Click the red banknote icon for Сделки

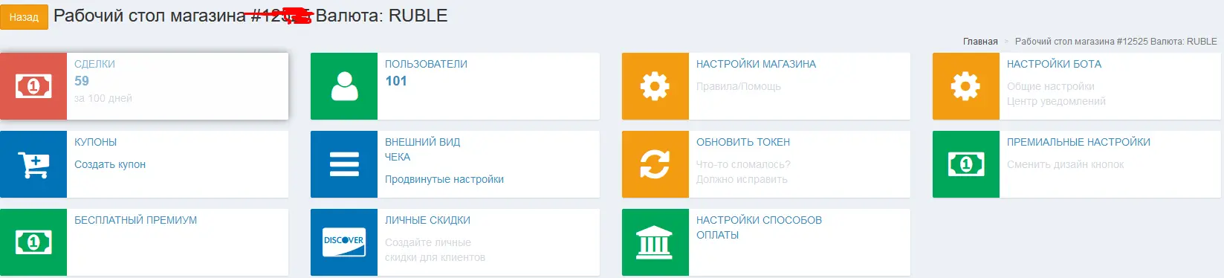pyautogui.click(x=33, y=86)
